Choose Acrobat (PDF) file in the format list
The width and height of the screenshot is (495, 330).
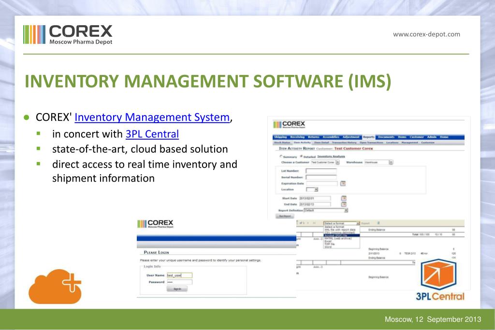[x=342, y=235]
